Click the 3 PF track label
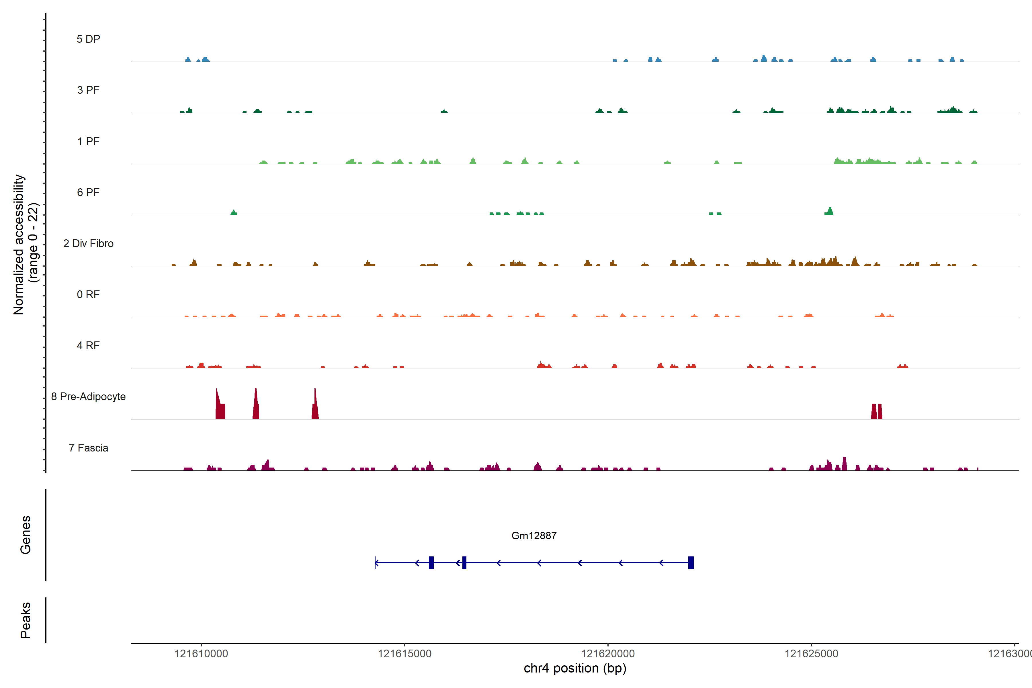 88,90
